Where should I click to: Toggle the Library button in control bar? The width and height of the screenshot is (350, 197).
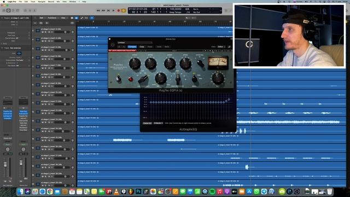[x=4, y=10]
